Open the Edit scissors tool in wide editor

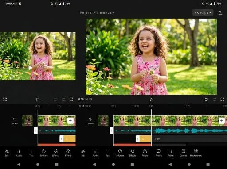tap(83, 153)
